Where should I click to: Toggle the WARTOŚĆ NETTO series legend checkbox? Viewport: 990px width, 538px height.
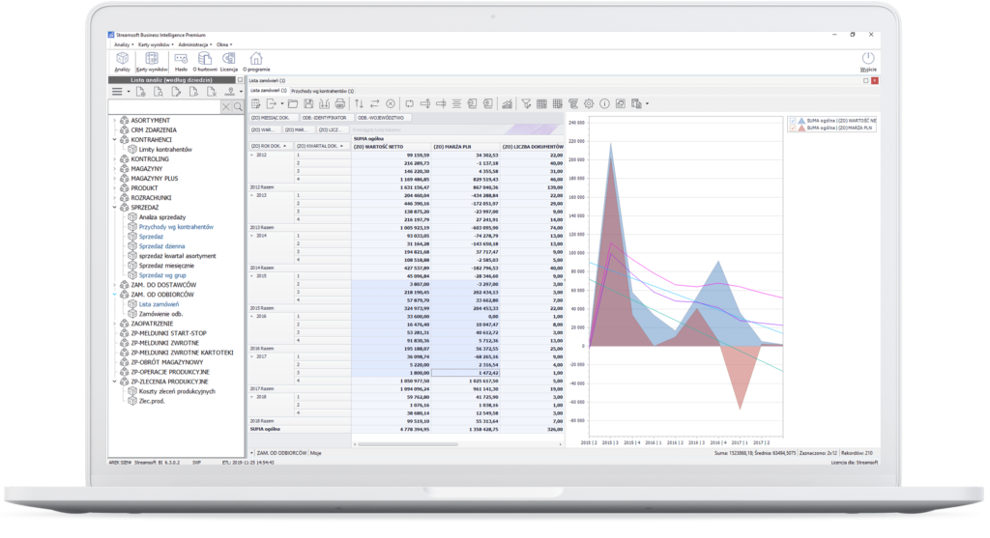[x=793, y=120]
